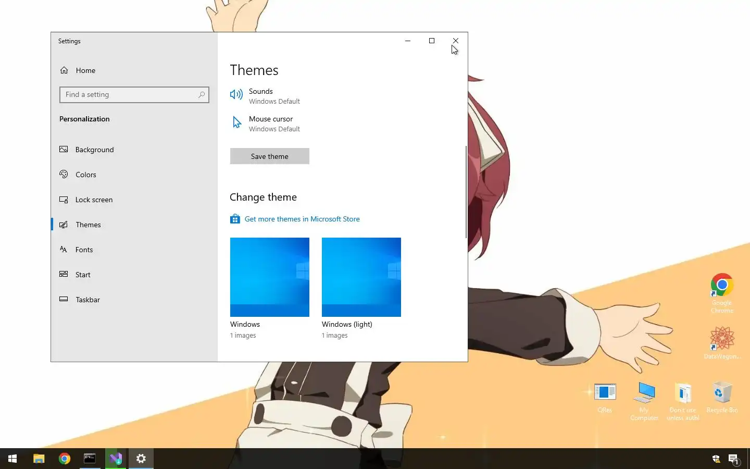Go to Settings Home
Image resolution: width=750 pixels, height=469 pixels.
[134, 70]
